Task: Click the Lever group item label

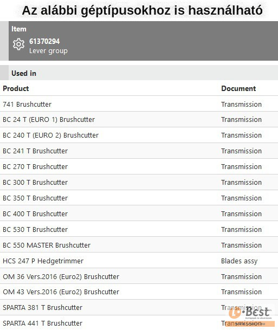Action: pos(48,51)
